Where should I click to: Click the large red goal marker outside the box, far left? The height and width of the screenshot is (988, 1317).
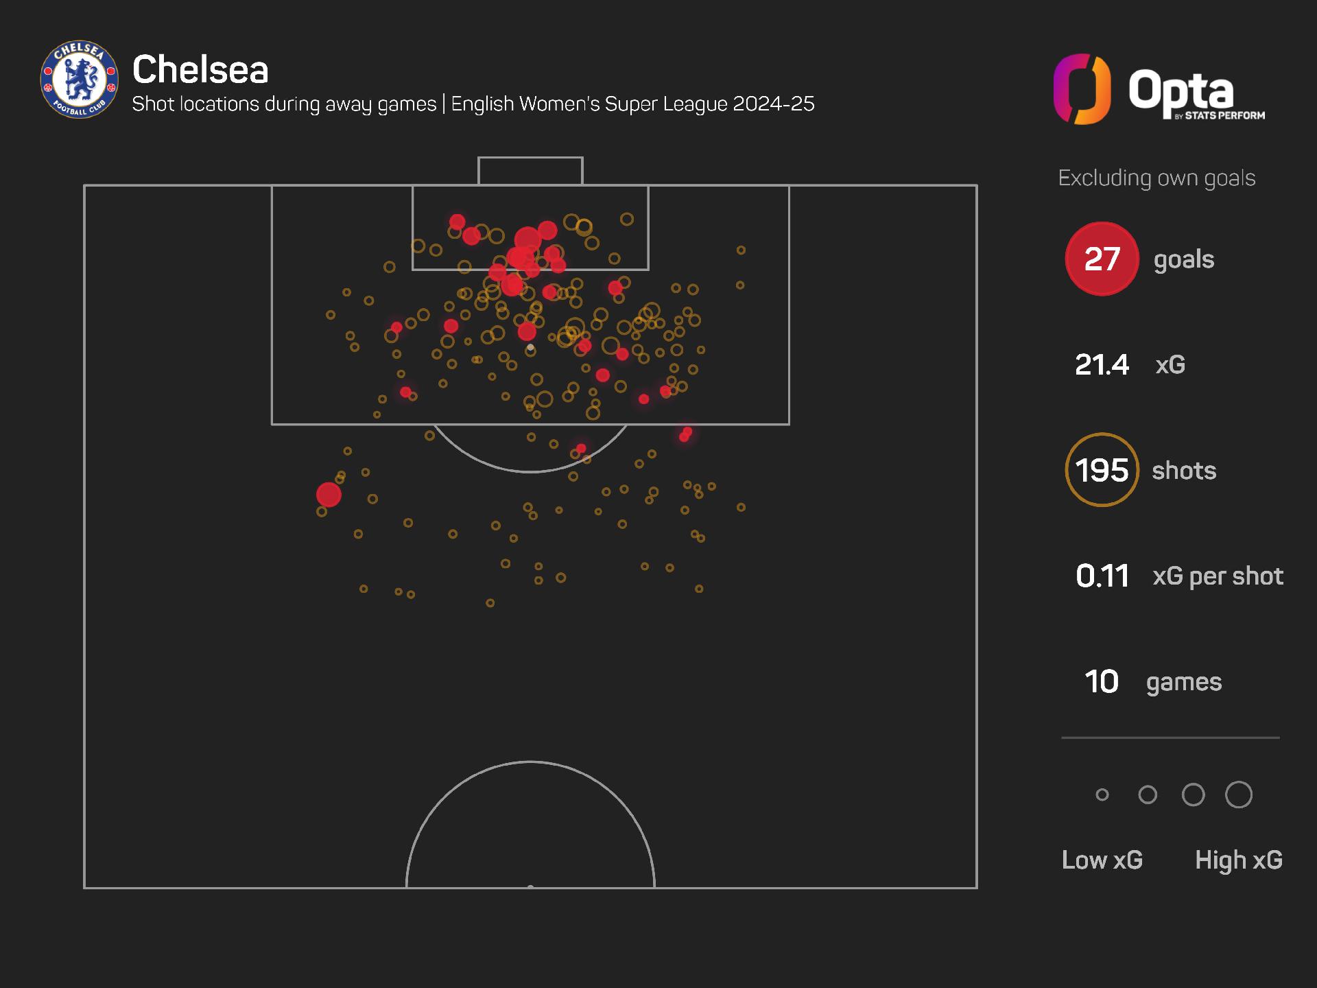coord(329,495)
